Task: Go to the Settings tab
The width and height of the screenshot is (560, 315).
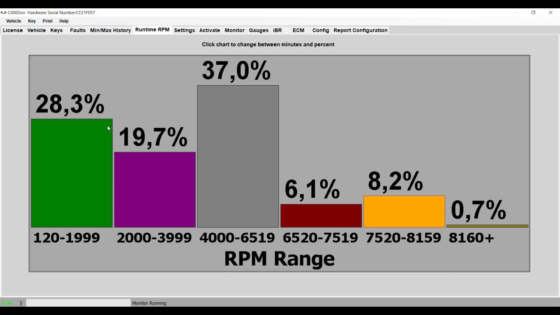Action: pyautogui.click(x=184, y=30)
